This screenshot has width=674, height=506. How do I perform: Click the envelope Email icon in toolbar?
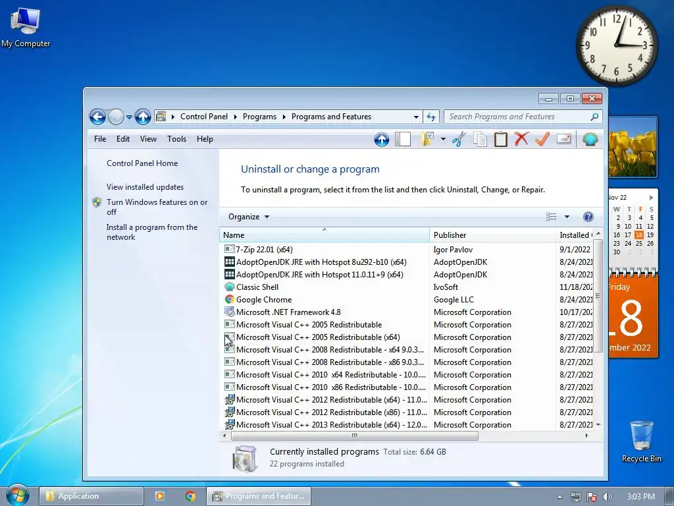coord(563,139)
